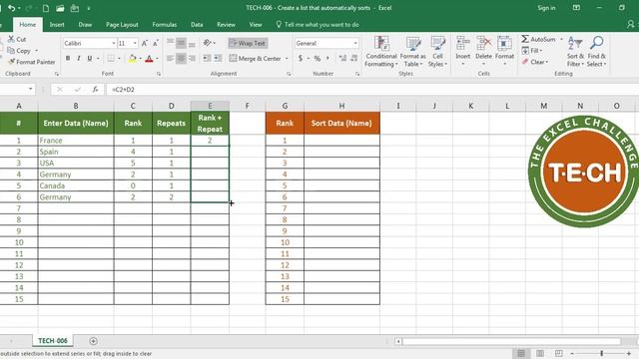
Task: Open Cell Styles gallery
Action: pyautogui.click(x=437, y=52)
